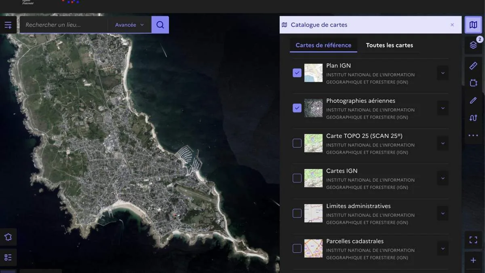Check the Parcelles cadastrales checkbox
Image resolution: width=485 pixels, height=273 pixels.
coord(297,248)
